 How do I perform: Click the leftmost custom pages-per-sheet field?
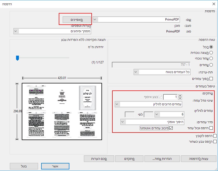[129, 114]
